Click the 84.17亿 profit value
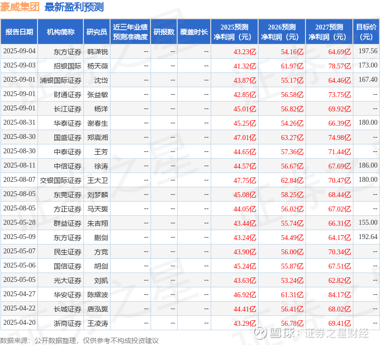Viewport: 380px width, 345px height. pos(340,294)
